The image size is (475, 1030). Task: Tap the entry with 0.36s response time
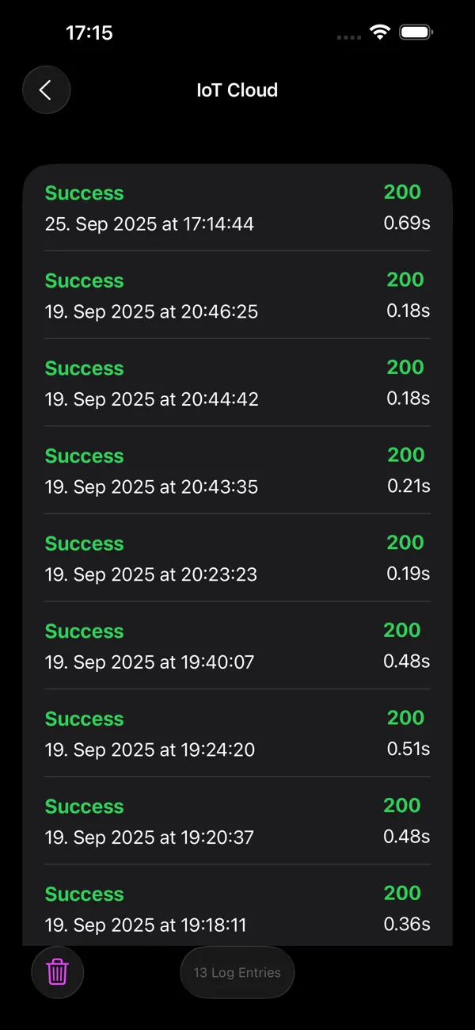pyautogui.click(x=237, y=908)
